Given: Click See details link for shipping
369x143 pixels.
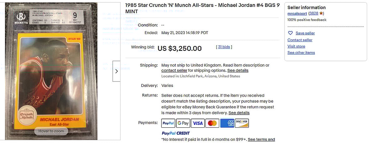Looking at the screenshot, I should [x=238, y=71].
